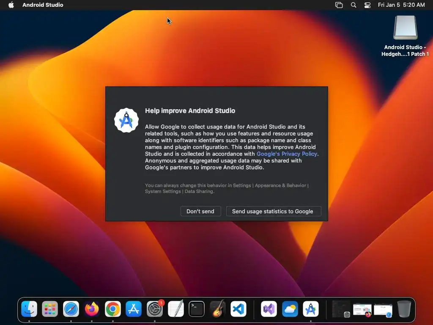The width and height of the screenshot is (433, 325).
Task: Click the Stage Manager icon in the menu bar
Action: (339, 5)
